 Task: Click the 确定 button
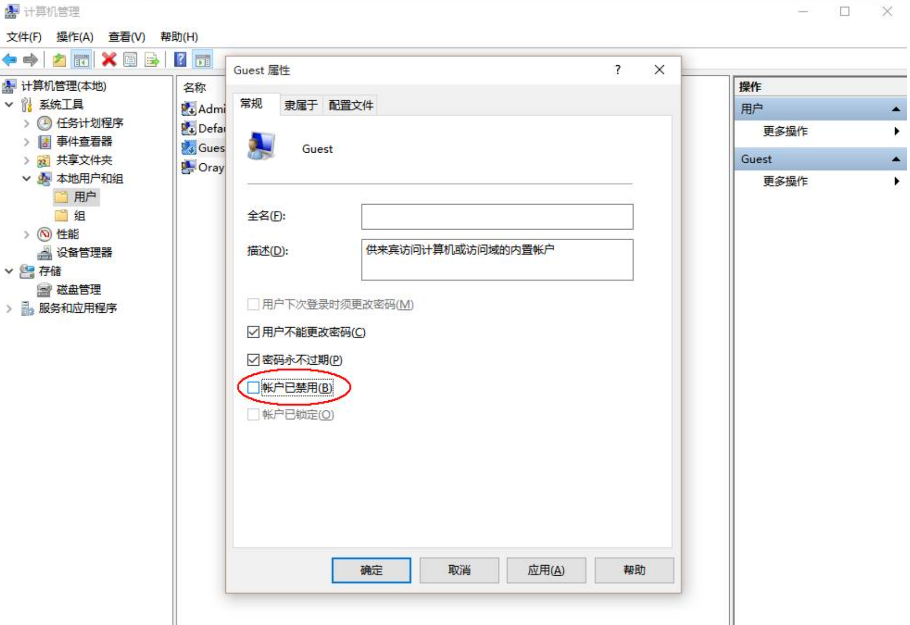(371, 570)
